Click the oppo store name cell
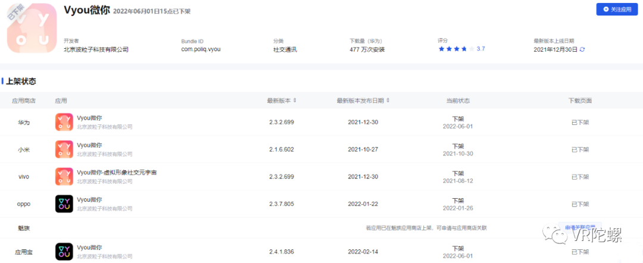Viewport: 643px width, 263px height. (x=24, y=204)
